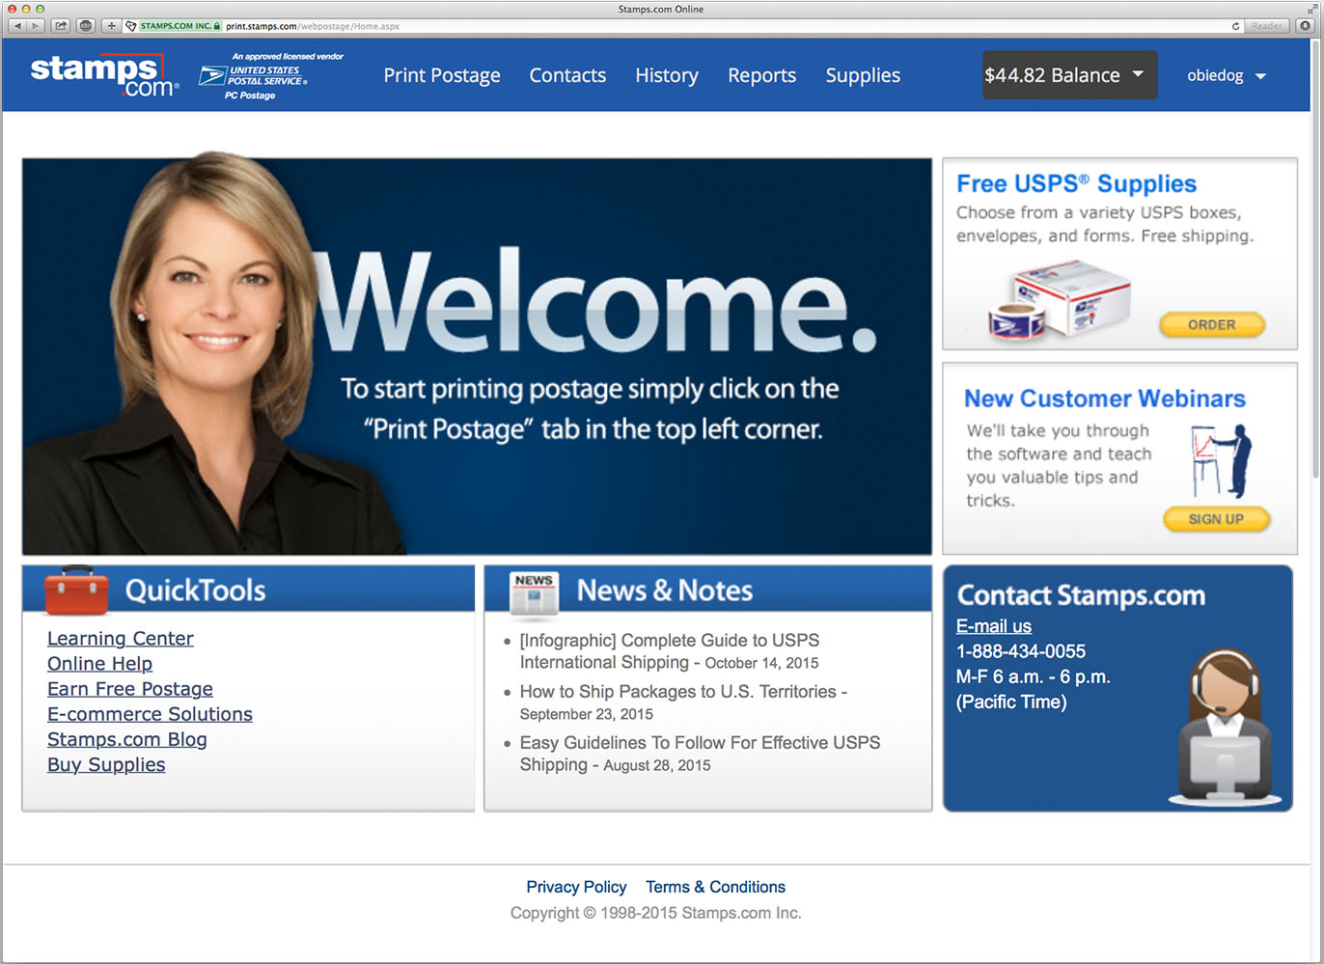The image size is (1324, 964).
Task: Open the Safari downloads button
Action: click(1306, 26)
